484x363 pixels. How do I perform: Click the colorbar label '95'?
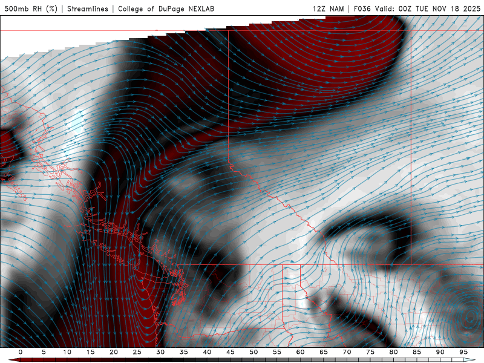(x=463, y=352)
